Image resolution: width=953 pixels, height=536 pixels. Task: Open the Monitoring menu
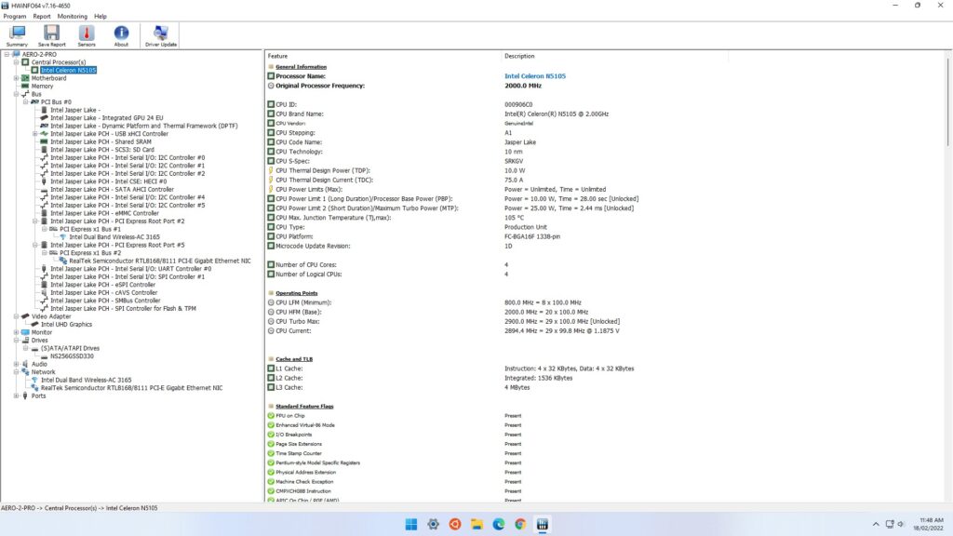73,16
